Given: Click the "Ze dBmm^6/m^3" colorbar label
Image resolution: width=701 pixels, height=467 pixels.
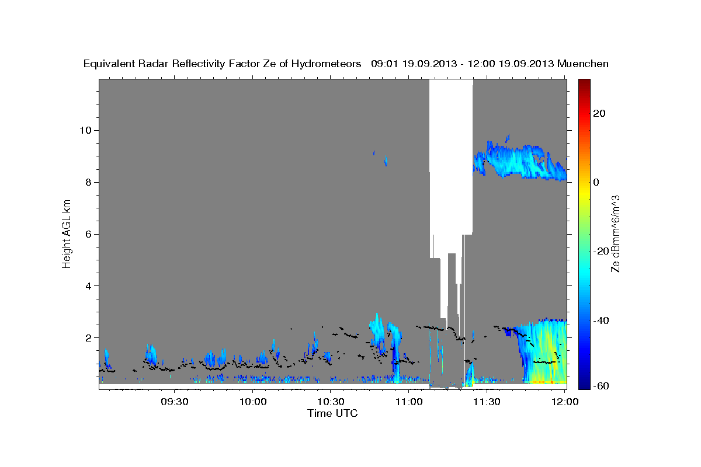Looking at the screenshot, I should (615, 234).
